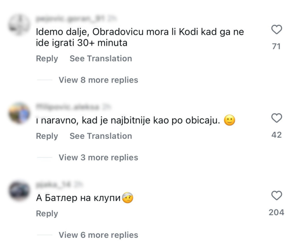View the 204 likes list

click(x=276, y=212)
